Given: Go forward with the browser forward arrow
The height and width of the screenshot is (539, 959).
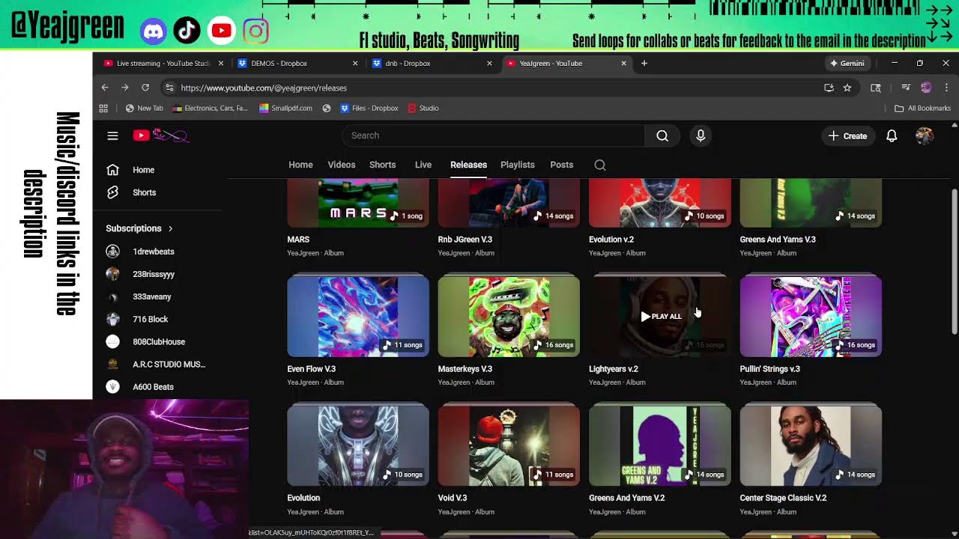Looking at the screenshot, I should tap(125, 88).
